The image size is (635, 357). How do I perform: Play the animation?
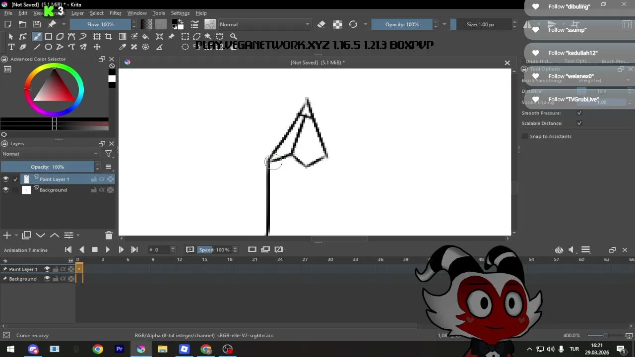[x=108, y=250]
